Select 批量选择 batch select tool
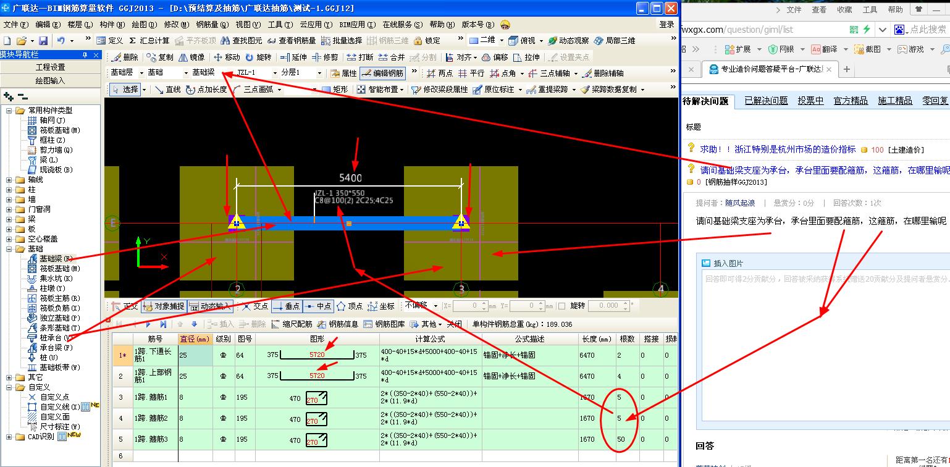This screenshot has height=467, width=950. (x=342, y=40)
